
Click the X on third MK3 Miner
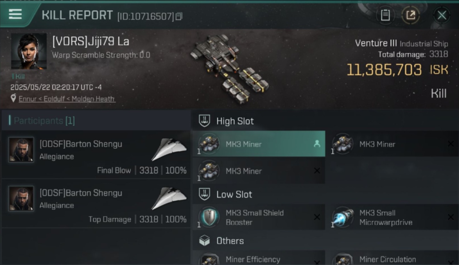317,171
